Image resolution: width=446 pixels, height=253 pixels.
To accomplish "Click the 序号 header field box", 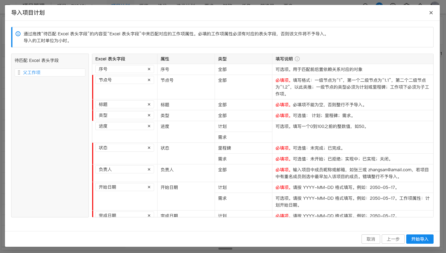I will tap(125, 69).
